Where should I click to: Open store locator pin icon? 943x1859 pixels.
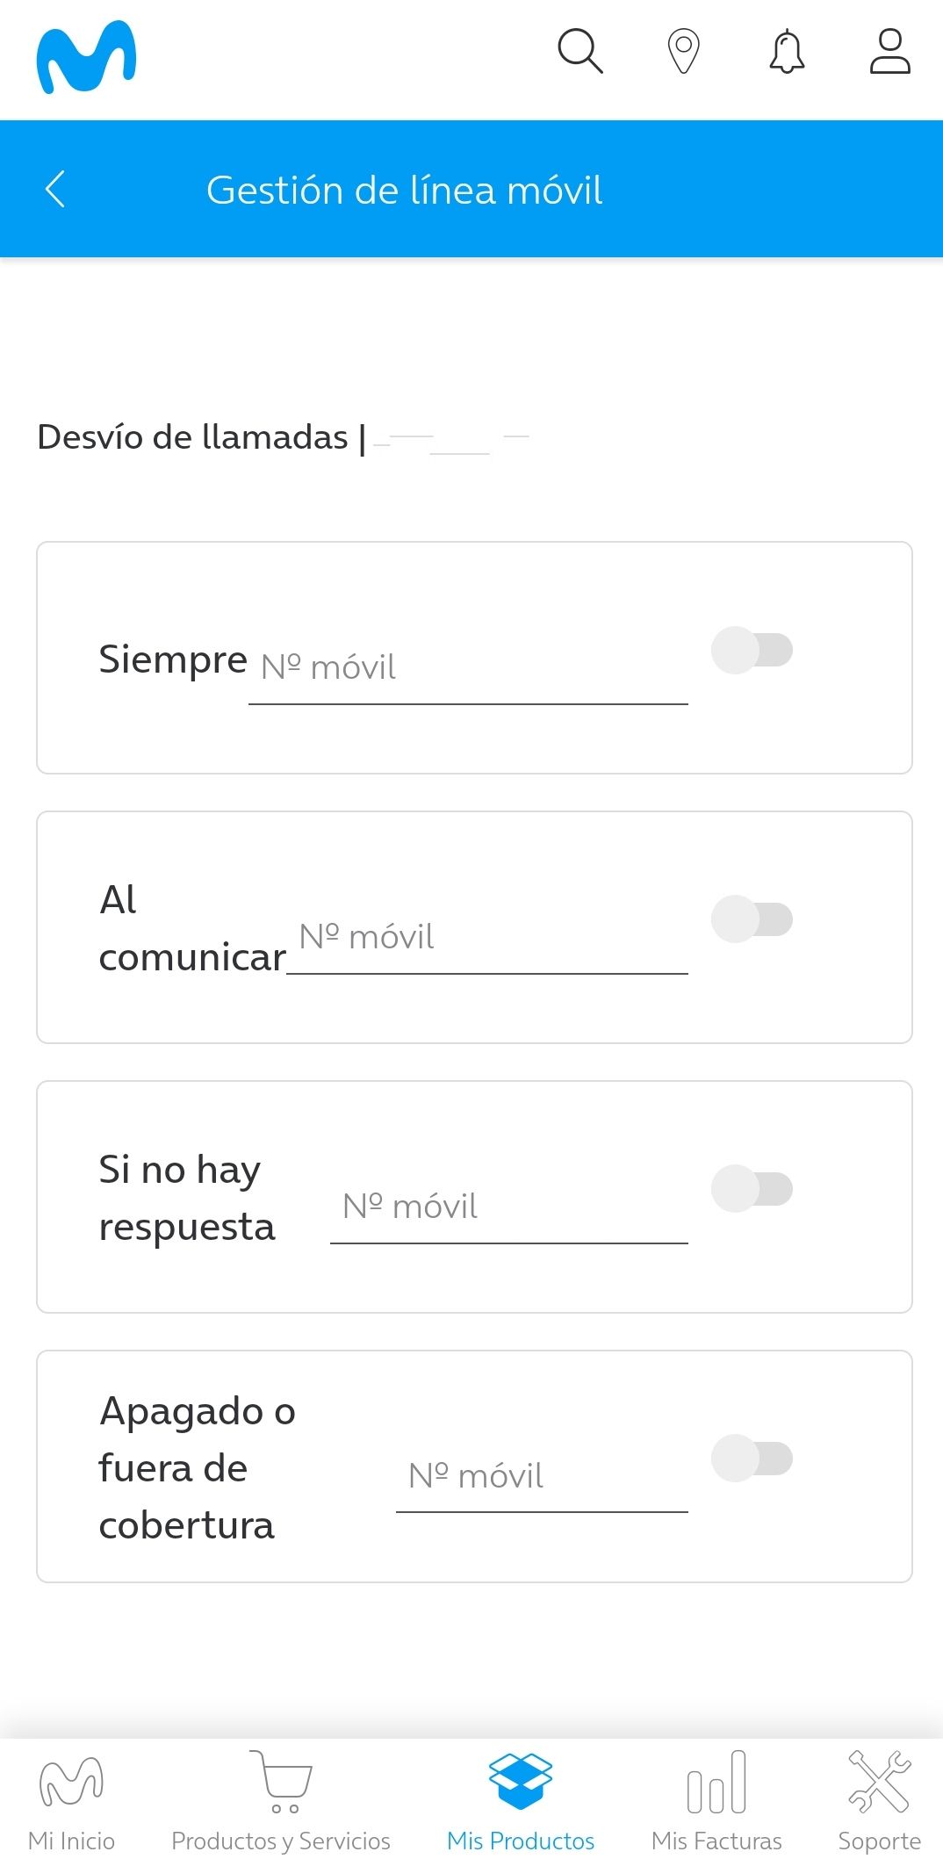(683, 51)
